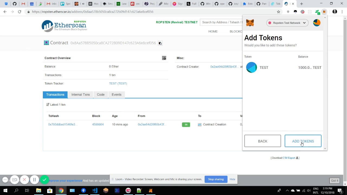
Task: Click the browser address bar URL
Action: click(x=92, y=12)
